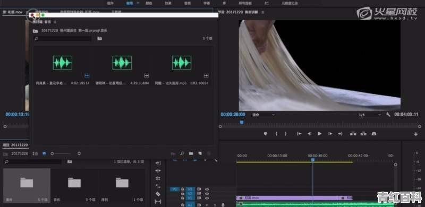The height and width of the screenshot is (207, 425).
Task: Go to In point in Program monitor
Action: click(299, 134)
